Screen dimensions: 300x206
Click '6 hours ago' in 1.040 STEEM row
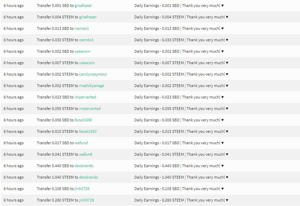pyautogui.click(x=14, y=177)
